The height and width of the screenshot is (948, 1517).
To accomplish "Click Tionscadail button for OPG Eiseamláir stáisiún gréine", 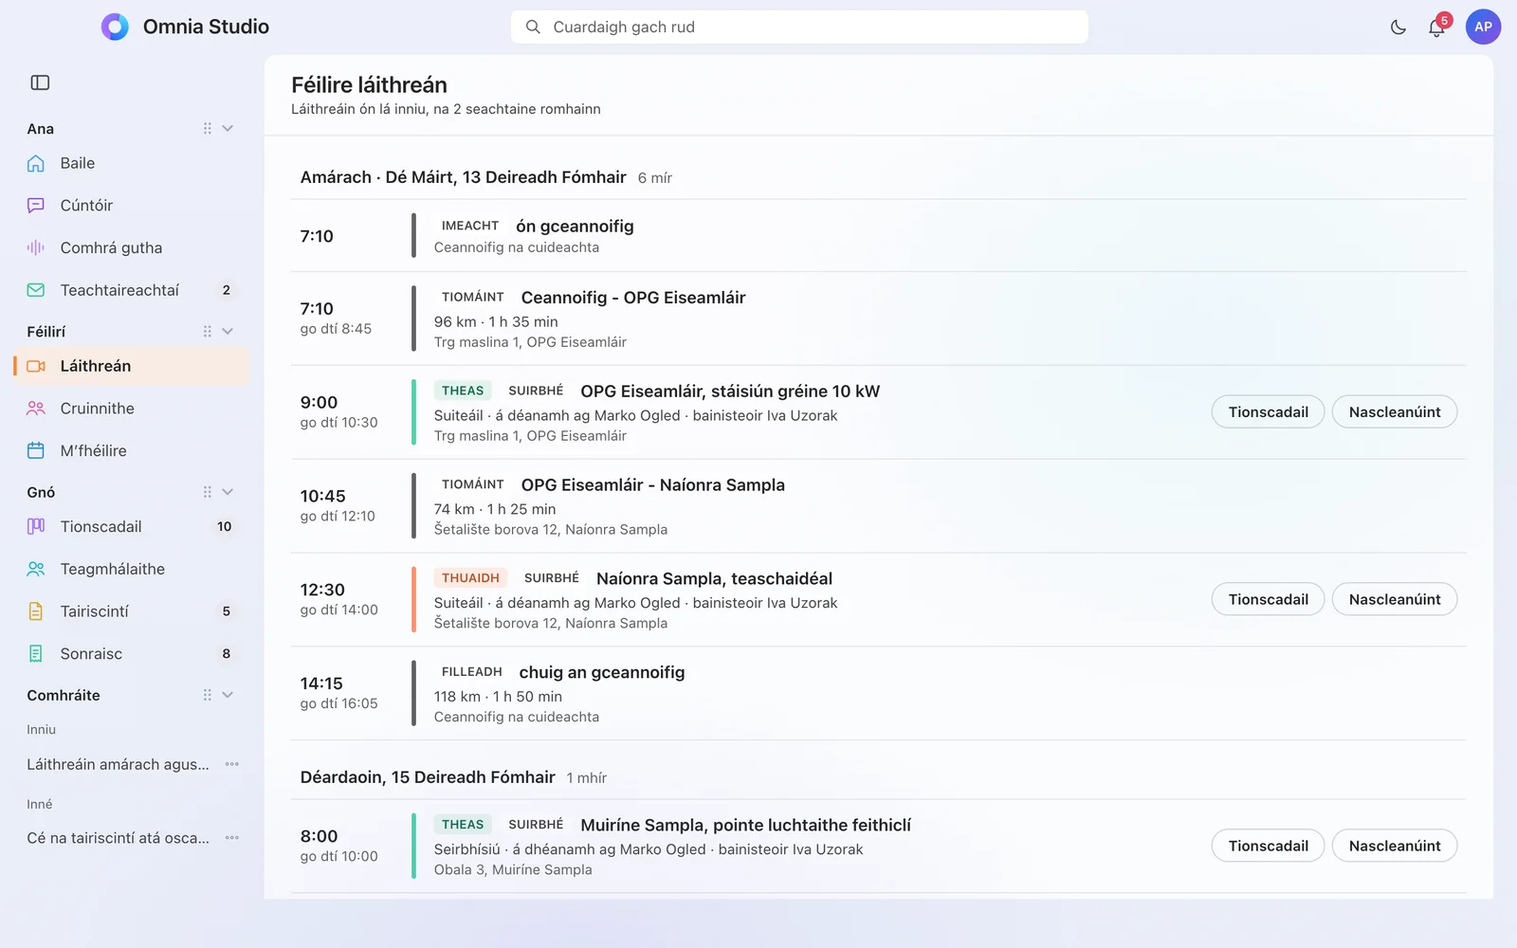I will click(1268, 411).
